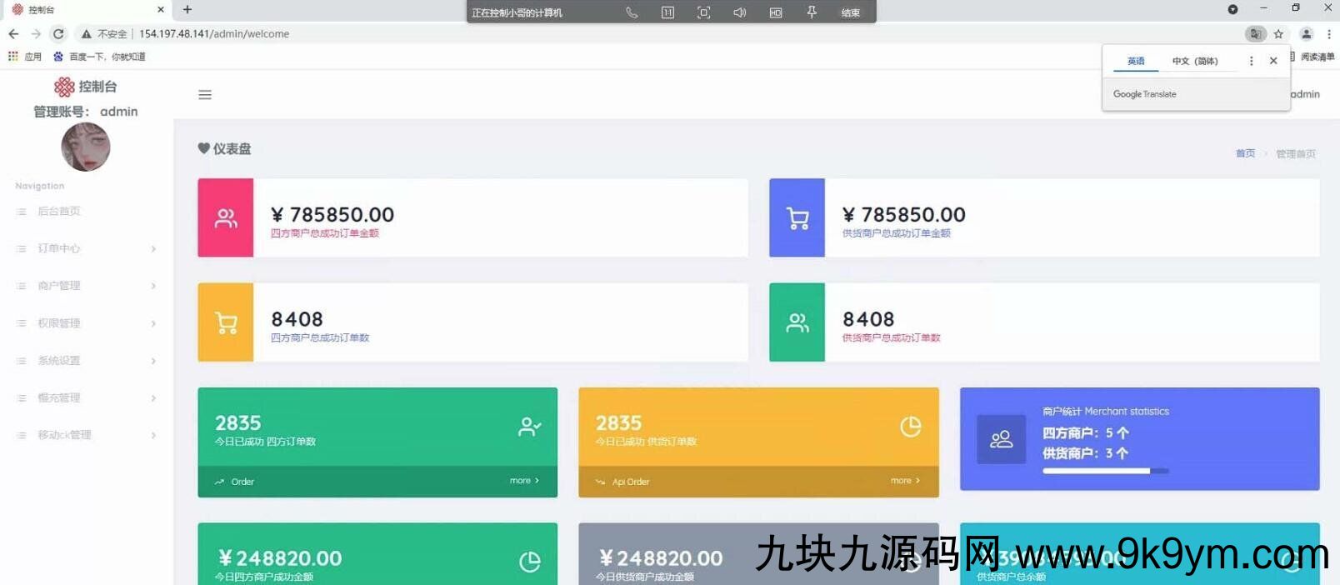
Task: Click the HD quality icon in remote bar
Action: point(776,12)
